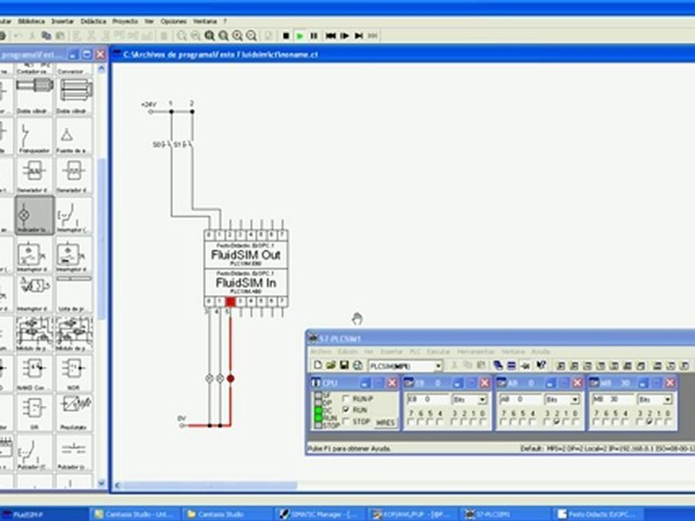
Task: Select the Franqueador component in library
Action: click(x=34, y=137)
